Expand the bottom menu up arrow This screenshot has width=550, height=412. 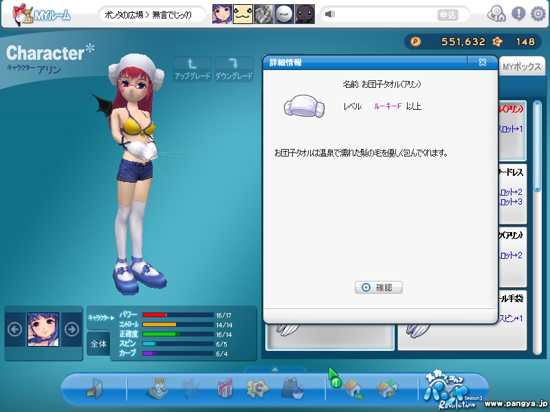[275, 369]
